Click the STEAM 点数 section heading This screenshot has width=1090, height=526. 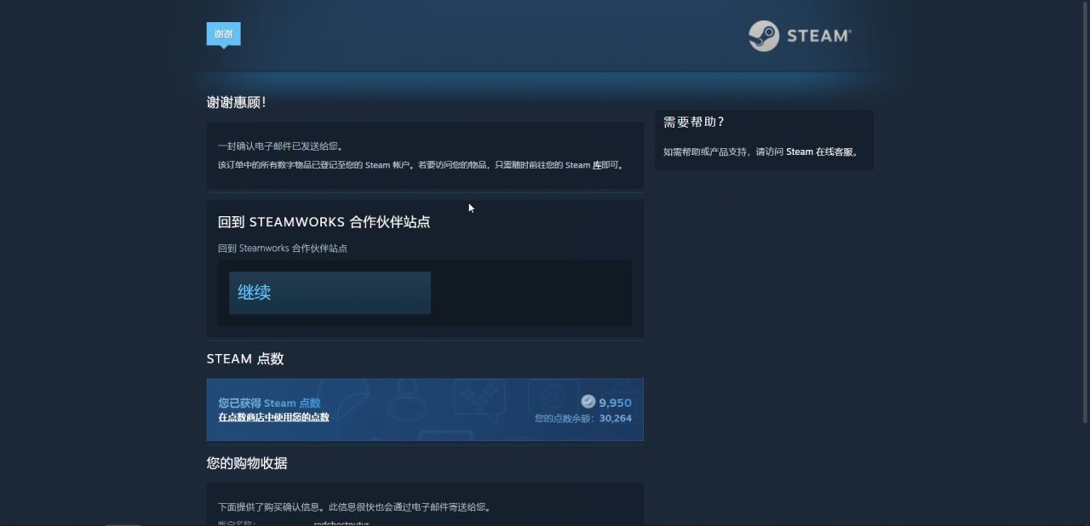[245, 359]
